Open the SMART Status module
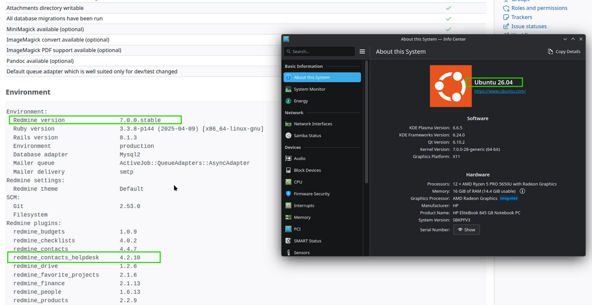 pos(322,241)
